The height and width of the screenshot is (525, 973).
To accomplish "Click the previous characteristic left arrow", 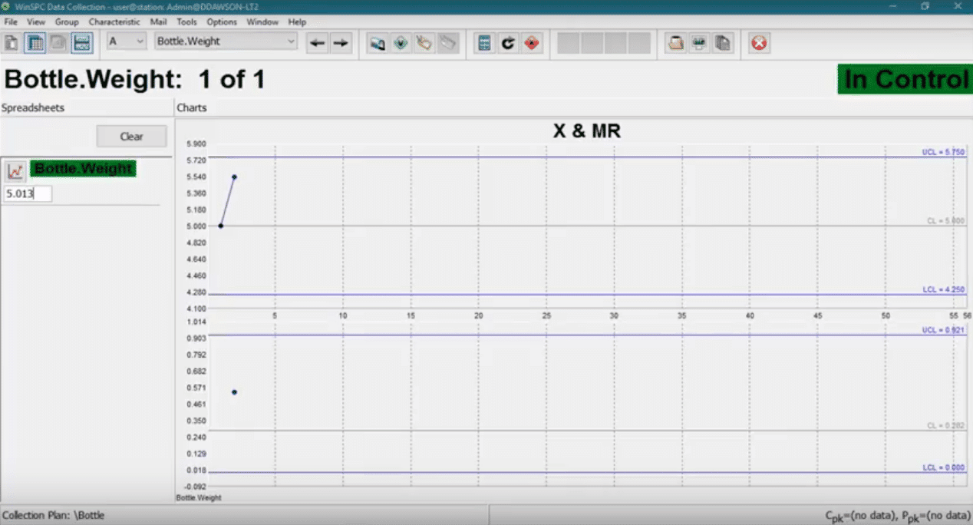I will (x=317, y=43).
